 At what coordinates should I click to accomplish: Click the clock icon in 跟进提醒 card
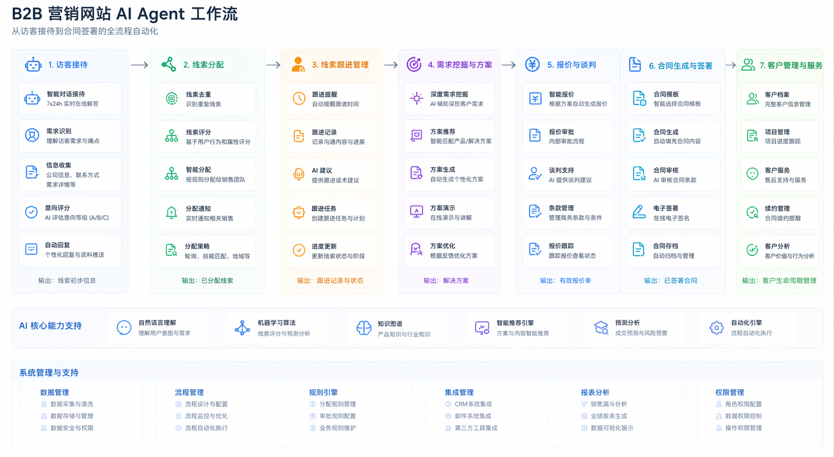(x=299, y=98)
